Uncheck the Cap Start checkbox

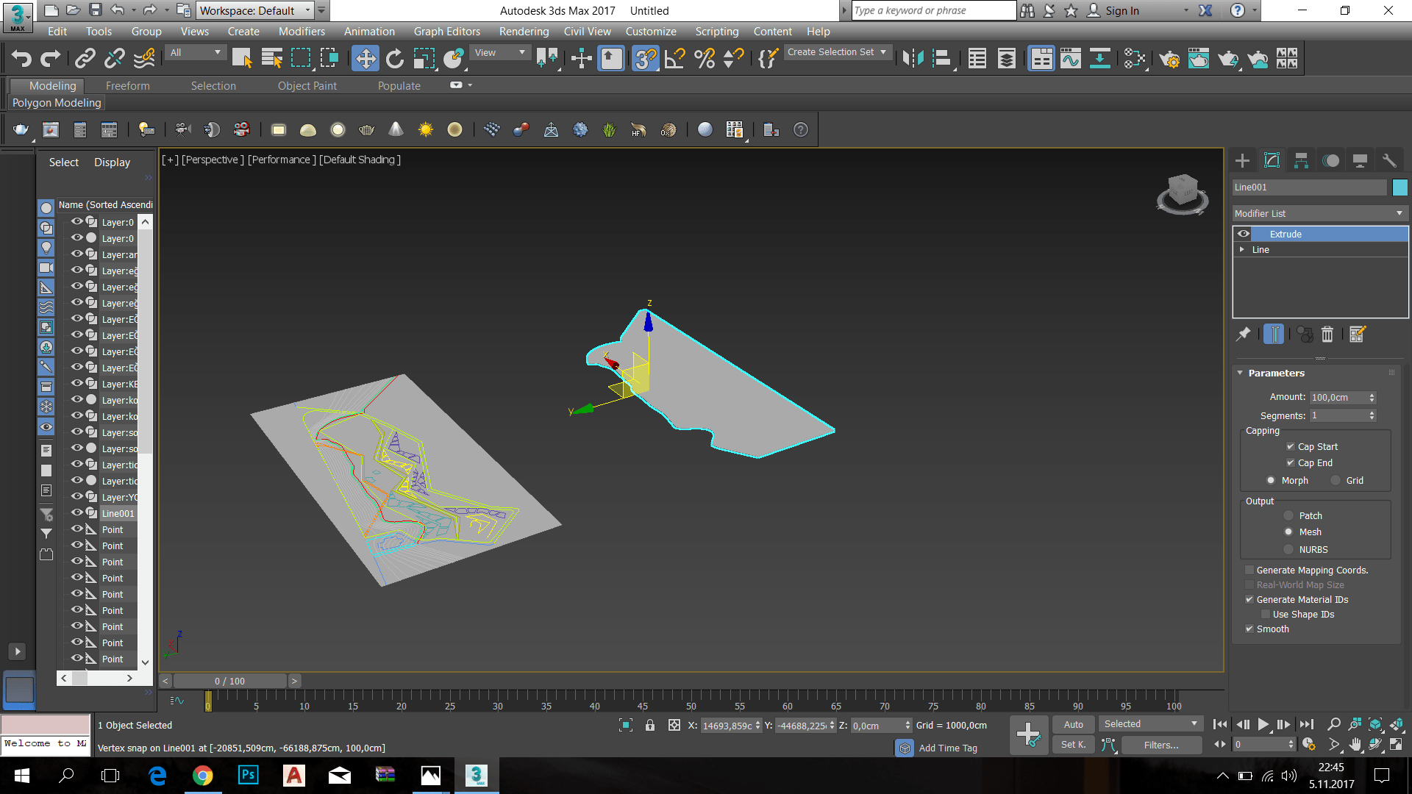point(1291,446)
